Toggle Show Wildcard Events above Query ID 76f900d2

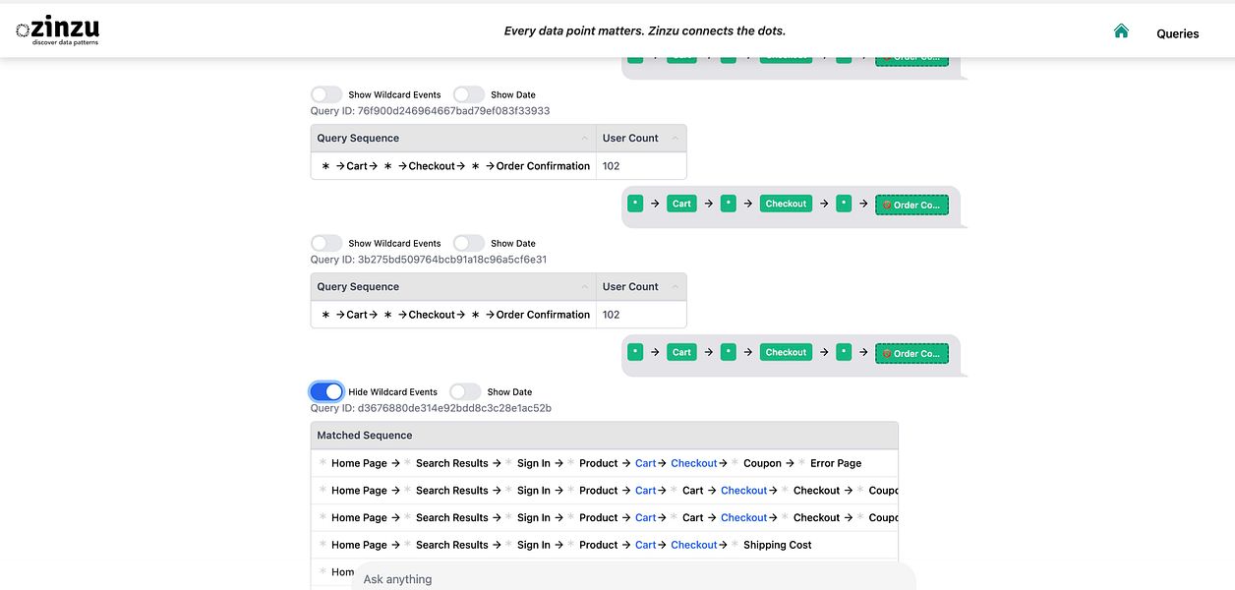(326, 94)
